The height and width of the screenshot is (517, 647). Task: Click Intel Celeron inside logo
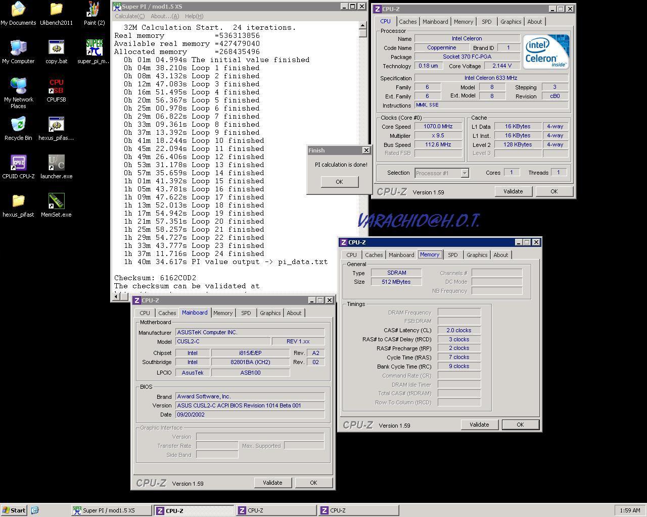click(x=546, y=51)
